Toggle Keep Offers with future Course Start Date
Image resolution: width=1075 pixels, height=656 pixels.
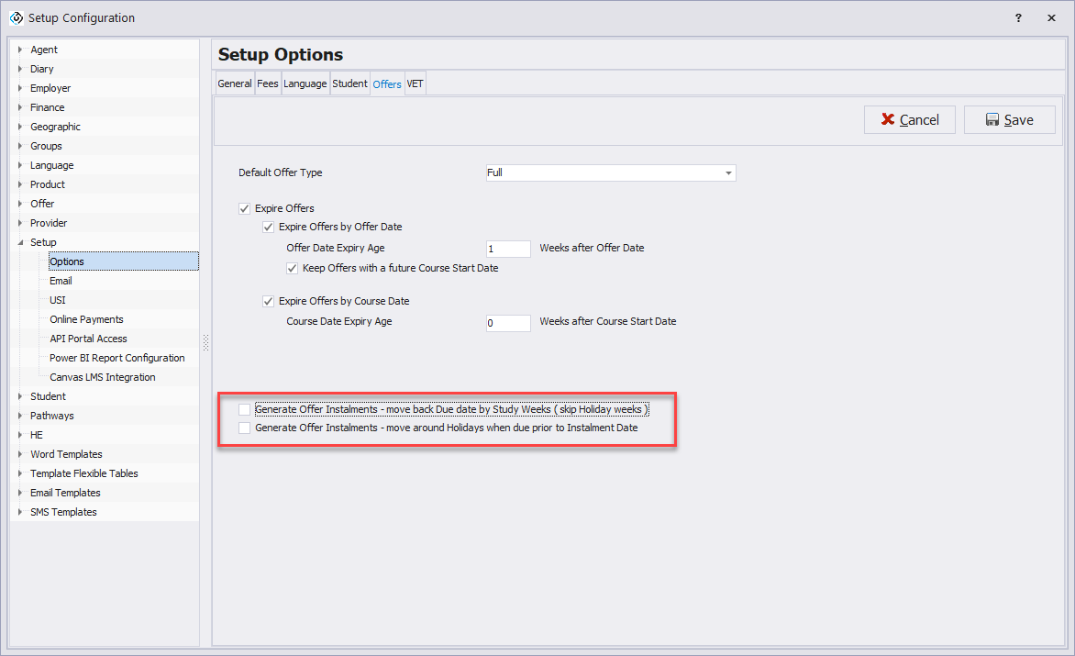coord(293,268)
